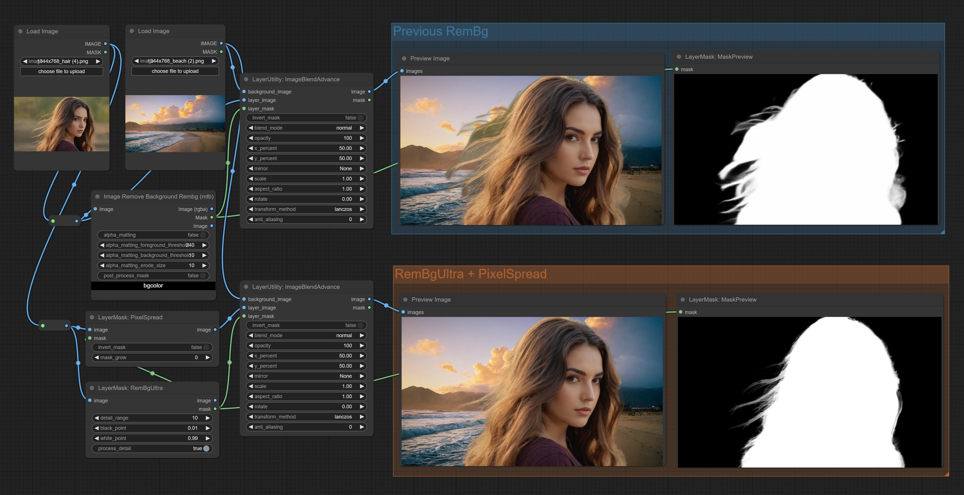Open the blend_mode dropdown in the top ImageBlendAdvance node
This screenshot has width=964, height=495.
[306, 128]
